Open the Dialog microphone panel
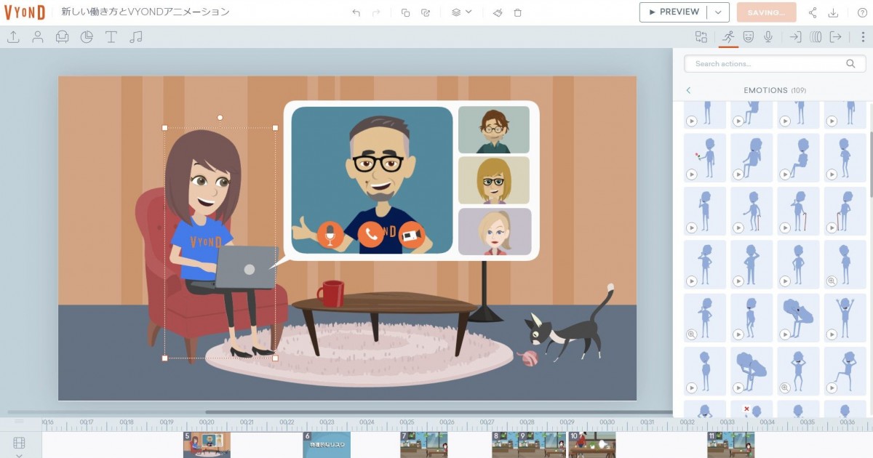This screenshot has width=873, height=458. (x=768, y=37)
